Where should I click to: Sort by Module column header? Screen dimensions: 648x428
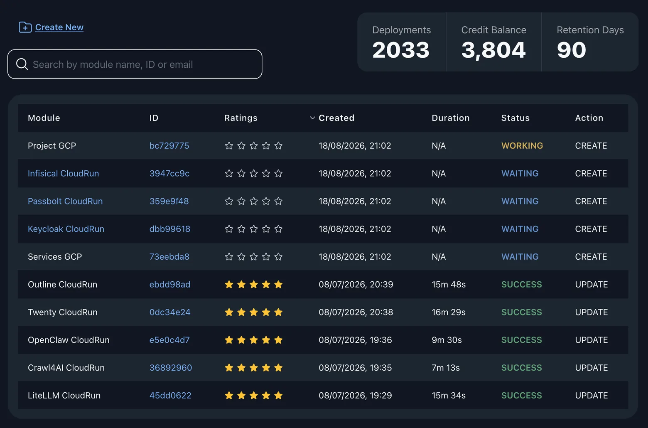pos(44,118)
